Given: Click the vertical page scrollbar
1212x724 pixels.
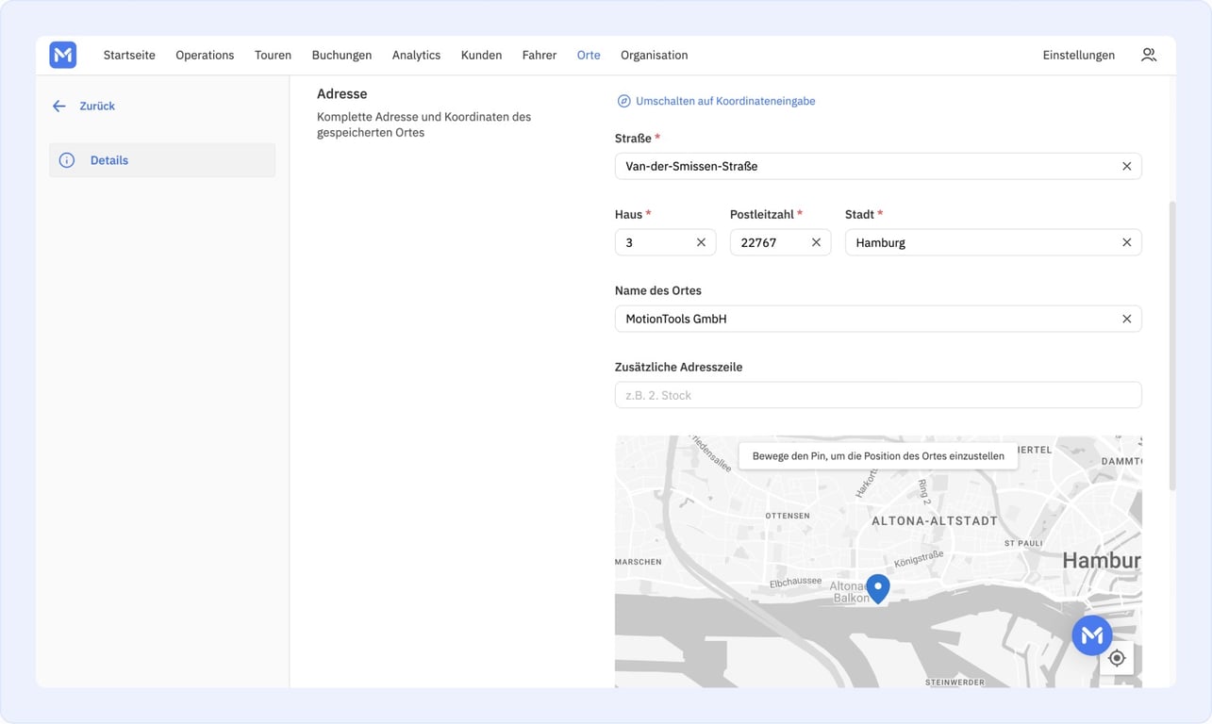Looking at the screenshot, I should 1172,346.
